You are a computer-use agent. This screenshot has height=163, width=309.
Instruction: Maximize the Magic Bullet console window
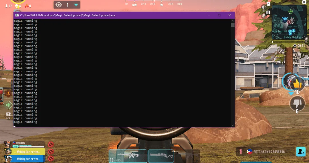[x=219, y=15]
